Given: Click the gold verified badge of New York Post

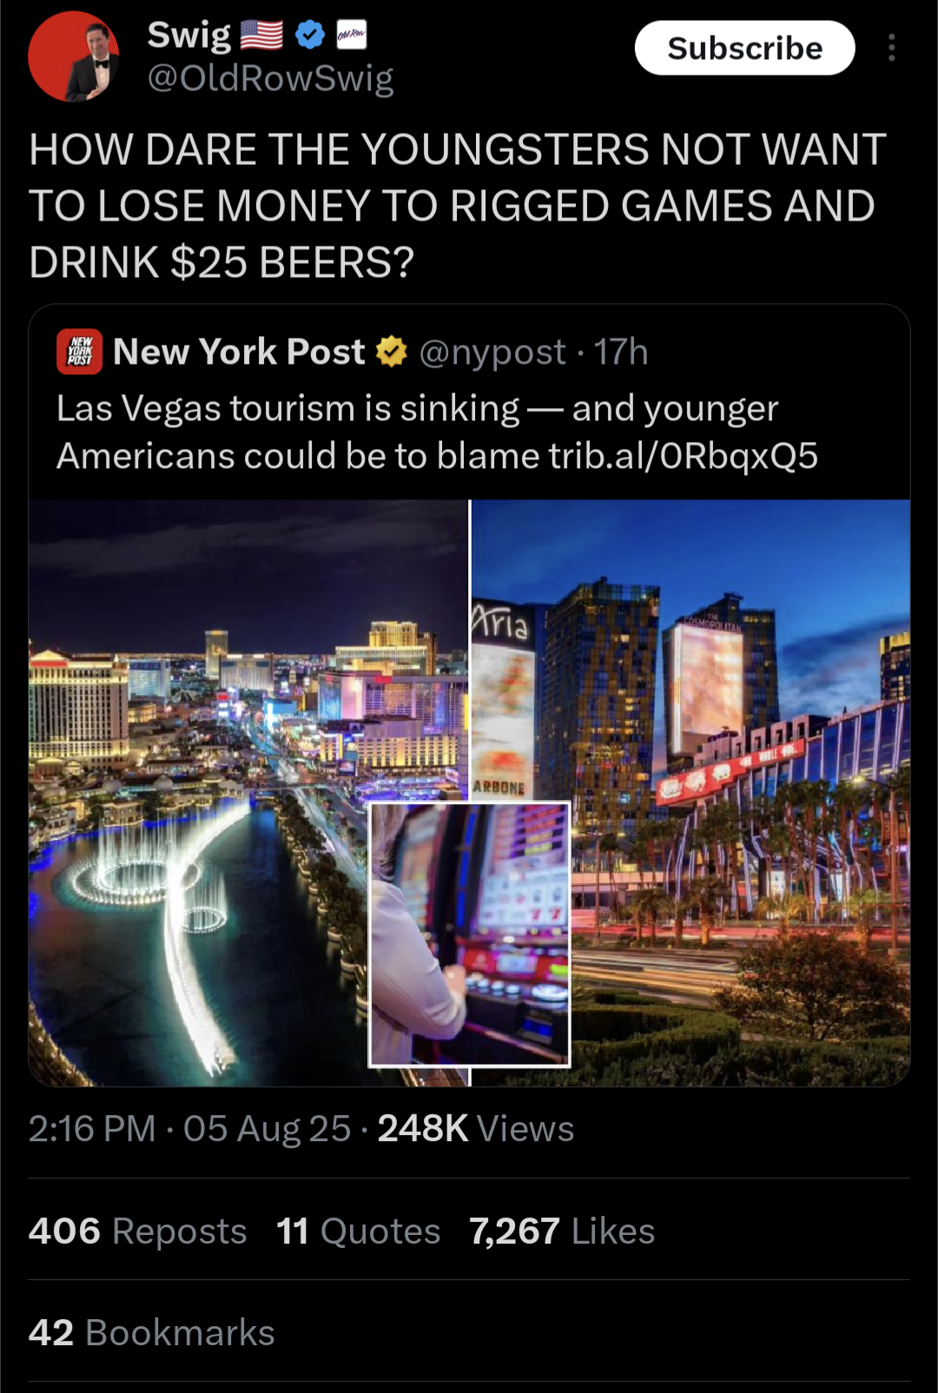Looking at the screenshot, I should pyautogui.click(x=392, y=352).
